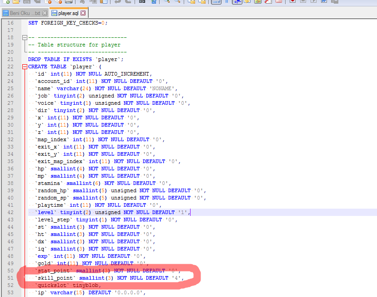This screenshot has height=297, width=377.
Task: Toggle the indent guide button
Action: click(237, 1)
